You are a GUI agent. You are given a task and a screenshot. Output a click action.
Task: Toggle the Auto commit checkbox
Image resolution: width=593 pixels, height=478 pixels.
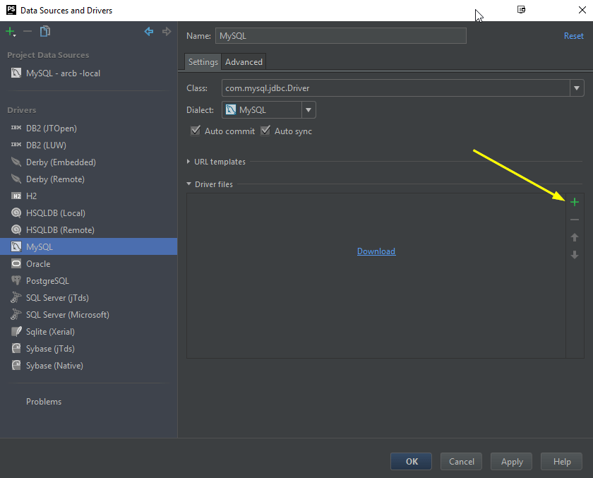196,131
